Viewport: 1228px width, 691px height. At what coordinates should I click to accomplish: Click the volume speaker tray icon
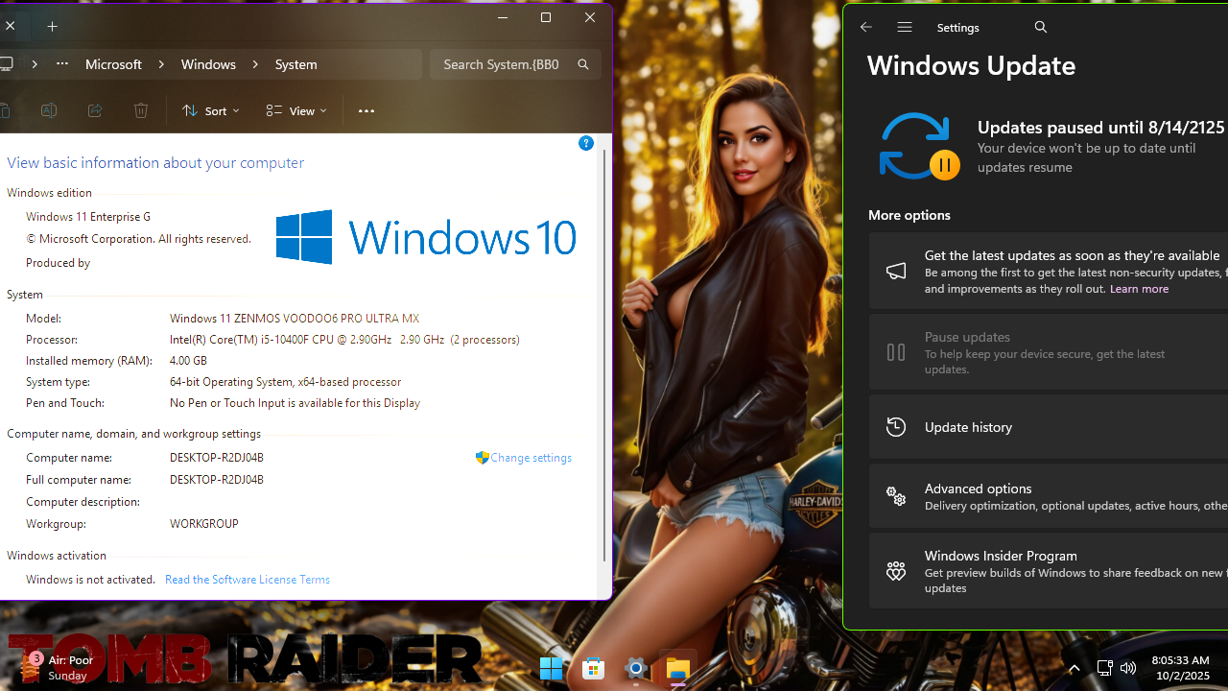click(1128, 668)
